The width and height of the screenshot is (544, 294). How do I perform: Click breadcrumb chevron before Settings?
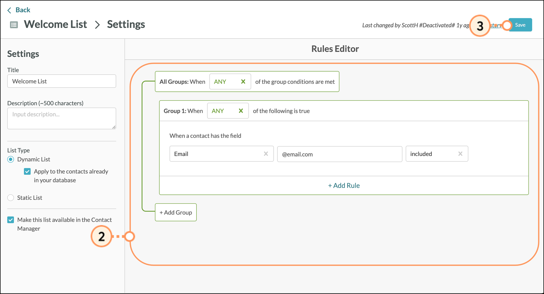(x=97, y=25)
